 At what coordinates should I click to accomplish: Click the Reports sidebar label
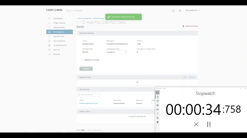[x=57, y=54]
